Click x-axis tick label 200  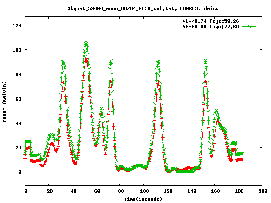tap(263, 191)
